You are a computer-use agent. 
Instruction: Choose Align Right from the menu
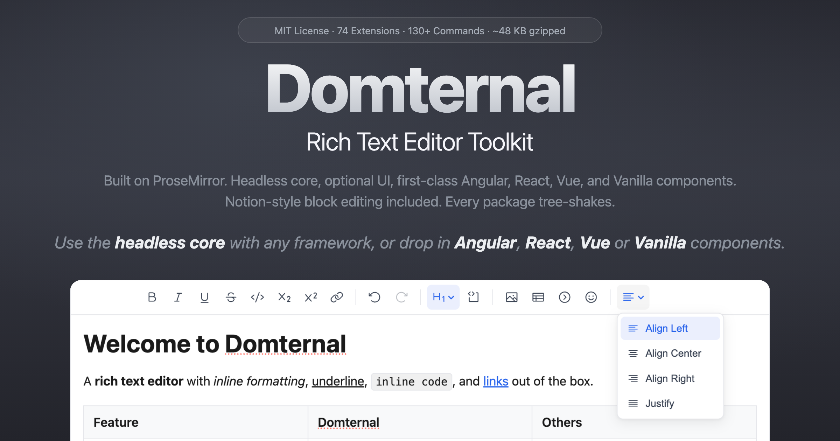click(670, 379)
